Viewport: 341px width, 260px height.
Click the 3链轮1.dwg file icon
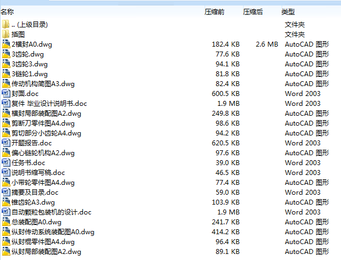pos(6,74)
